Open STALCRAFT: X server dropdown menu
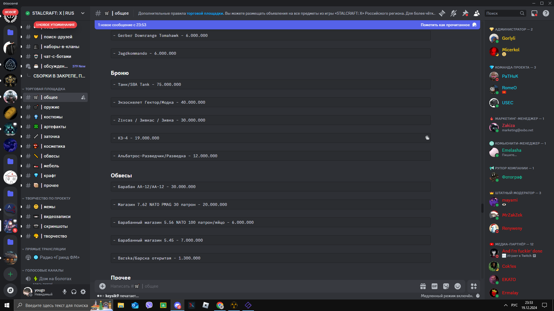Image resolution: width=554 pixels, height=311 pixels. tap(55, 13)
